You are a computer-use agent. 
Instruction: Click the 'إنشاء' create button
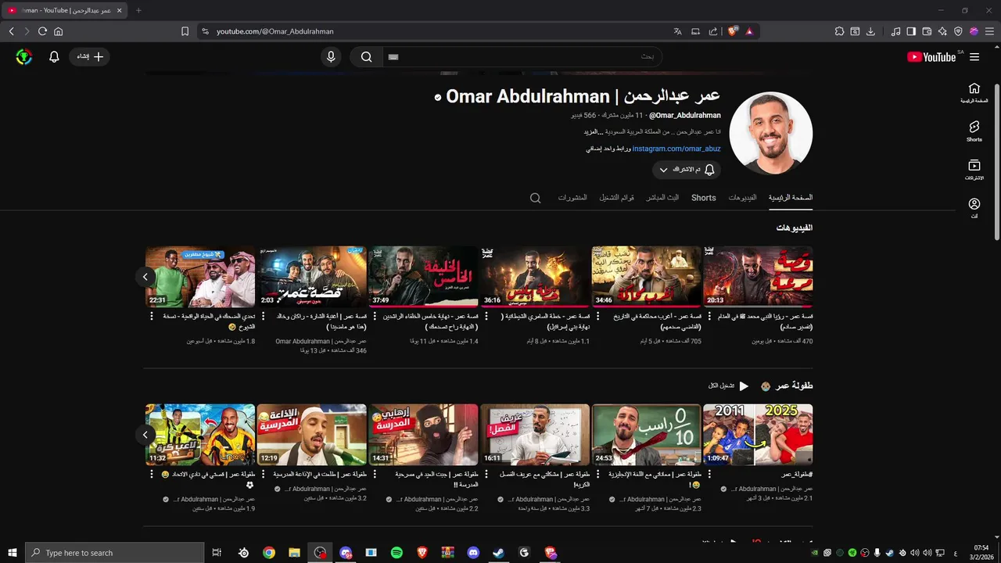89,56
